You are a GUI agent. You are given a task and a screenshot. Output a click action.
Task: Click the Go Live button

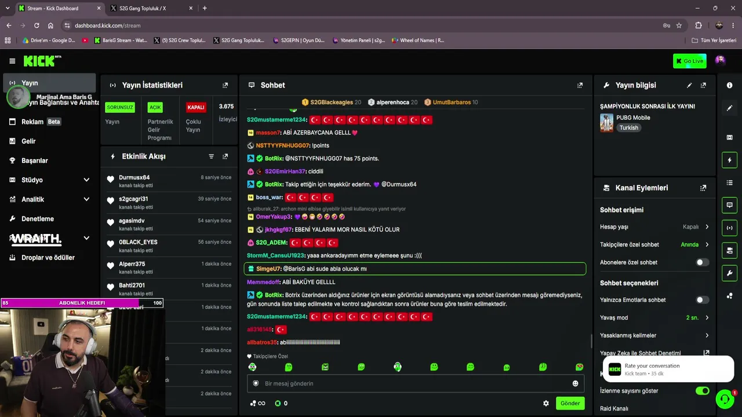(x=690, y=61)
